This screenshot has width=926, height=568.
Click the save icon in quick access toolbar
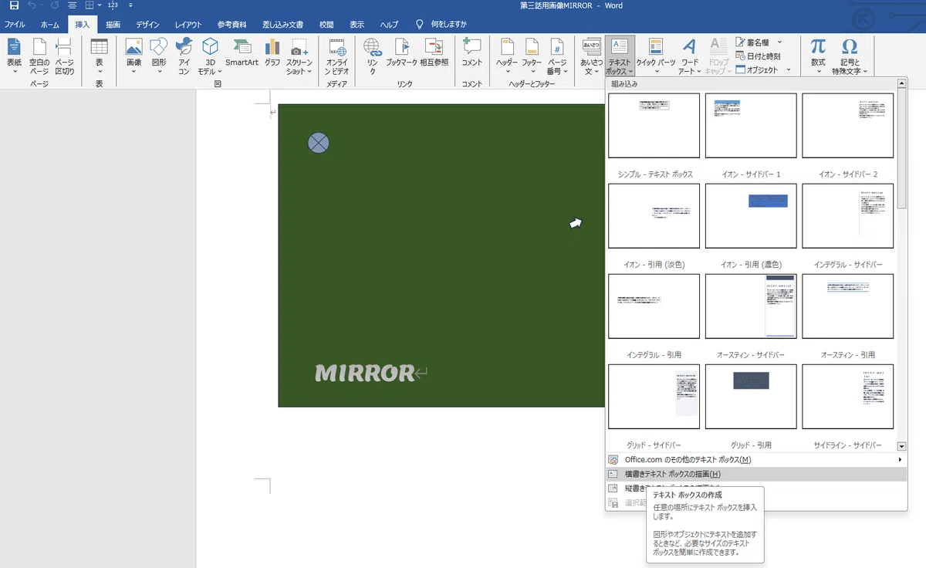coord(14,5)
